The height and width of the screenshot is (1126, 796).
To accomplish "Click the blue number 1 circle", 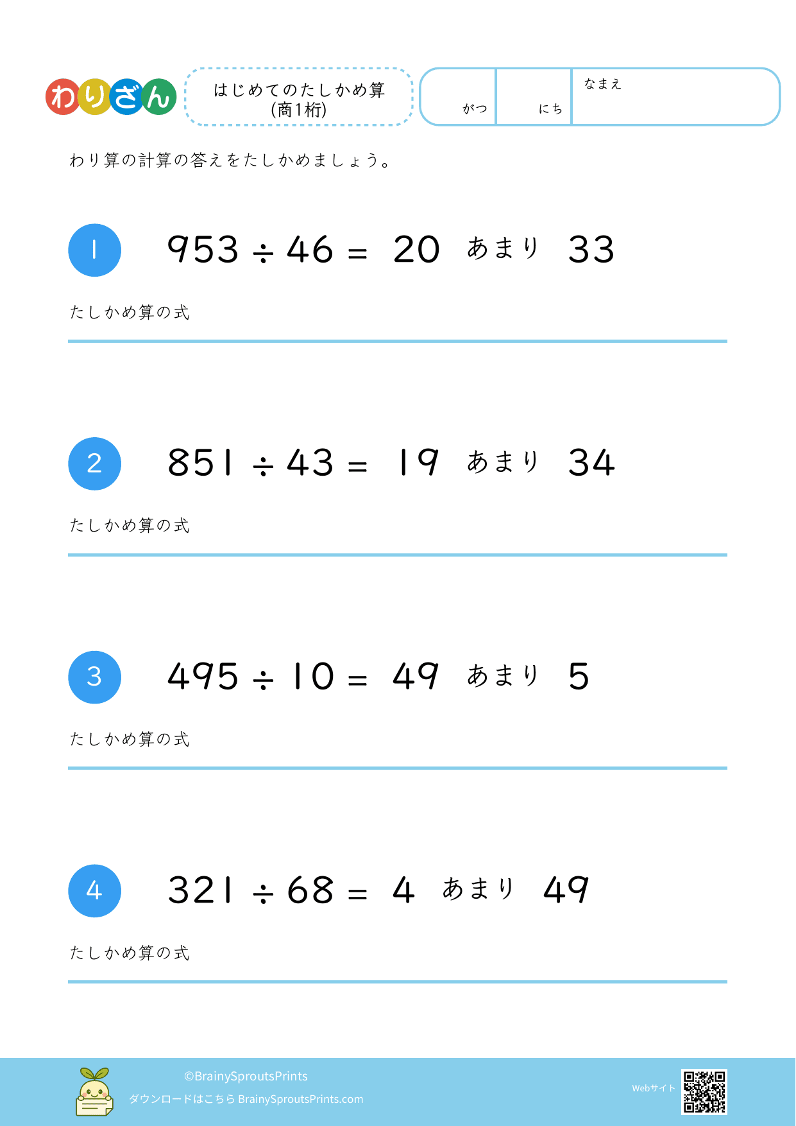I will pyautogui.click(x=95, y=250).
